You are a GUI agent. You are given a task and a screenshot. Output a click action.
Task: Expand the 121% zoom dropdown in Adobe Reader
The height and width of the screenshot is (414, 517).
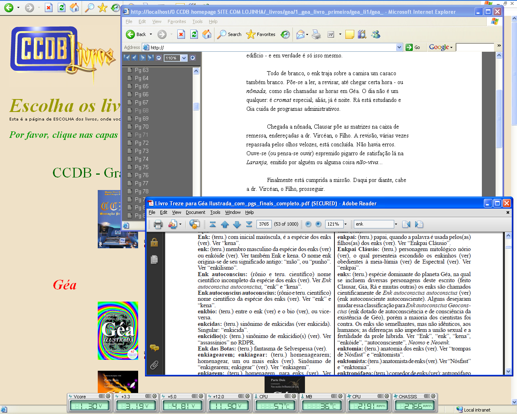point(346,224)
